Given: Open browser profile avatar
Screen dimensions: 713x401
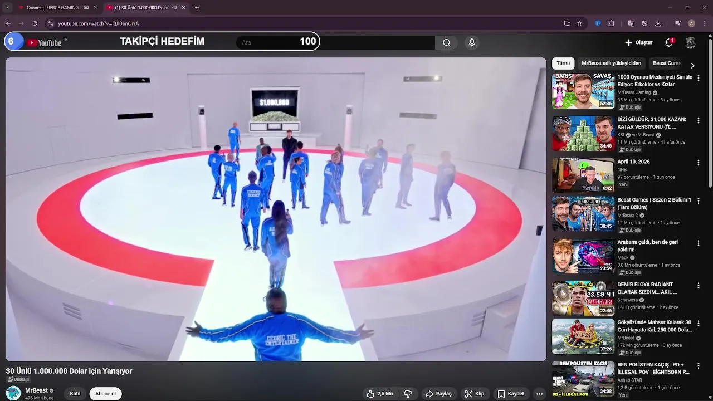Looking at the screenshot, I should [691, 23].
